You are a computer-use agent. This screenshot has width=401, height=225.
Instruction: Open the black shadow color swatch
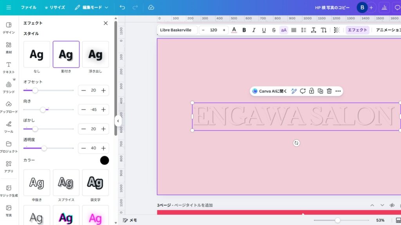point(105,160)
